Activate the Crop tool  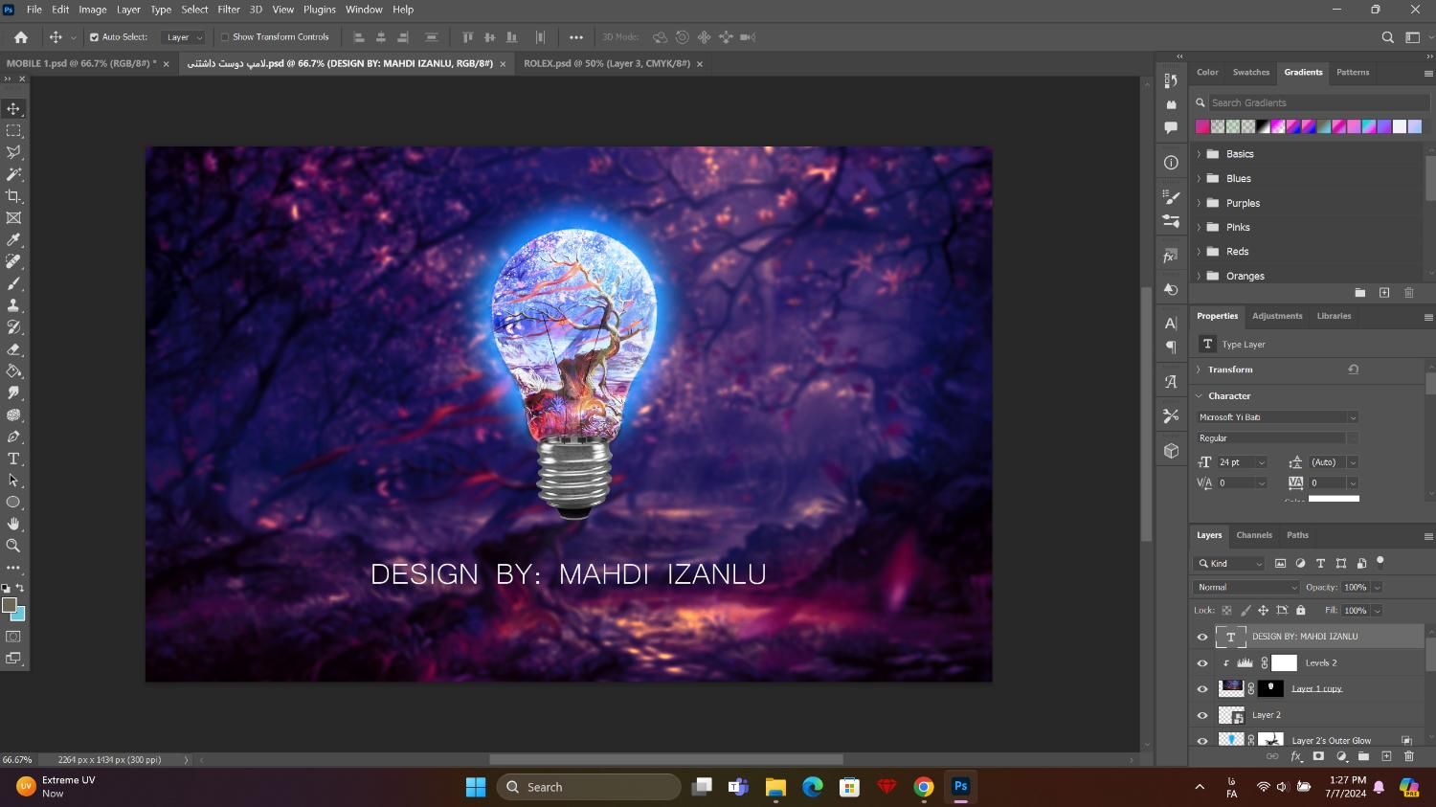13,196
